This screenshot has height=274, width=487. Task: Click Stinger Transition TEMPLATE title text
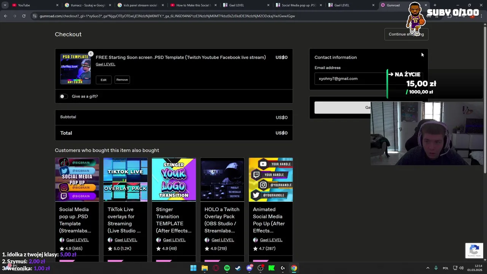[174, 220]
